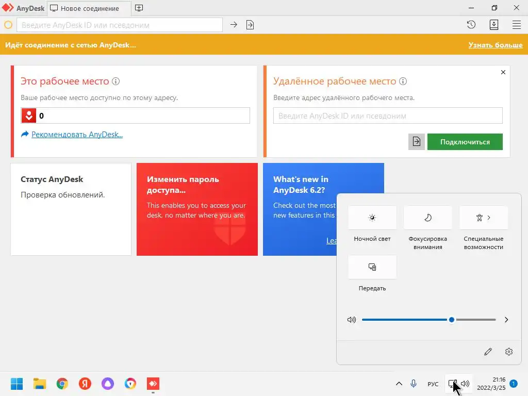Select the Новое соединение tab

click(89, 8)
